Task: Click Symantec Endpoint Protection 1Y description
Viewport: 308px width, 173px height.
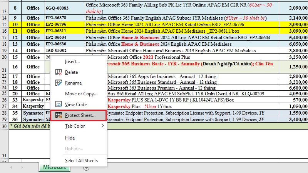Action: tap(193, 113)
